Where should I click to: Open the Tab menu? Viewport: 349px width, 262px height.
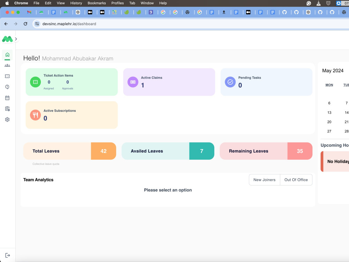(132, 3)
